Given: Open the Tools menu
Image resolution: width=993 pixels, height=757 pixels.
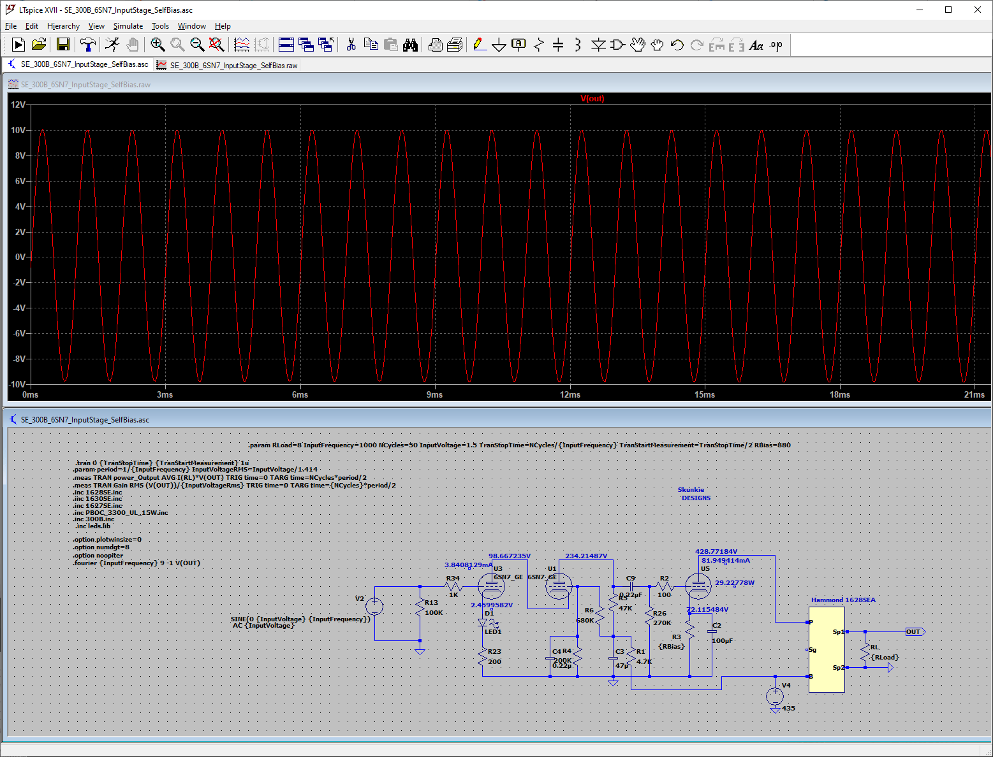Looking at the screenshot, I should (x=160, y=26).
